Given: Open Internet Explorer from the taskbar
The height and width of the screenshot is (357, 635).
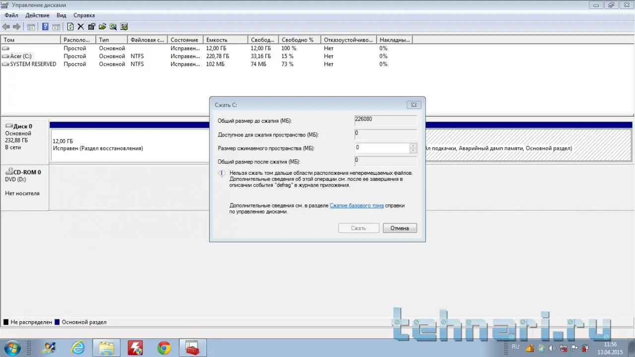Looking at the screenshot, I should click(x=78, y=348).
